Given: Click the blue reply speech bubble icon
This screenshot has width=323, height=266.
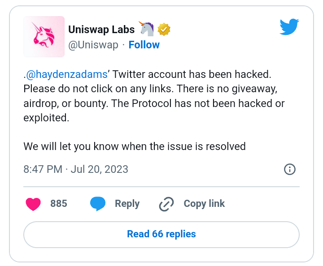Looking at the screenshot, I should (98, 203).
